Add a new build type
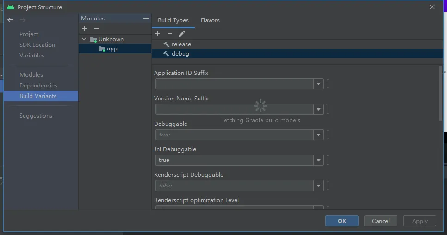Image resolution: width=447 pixels, height=235 pixels. tap(158, 34)
